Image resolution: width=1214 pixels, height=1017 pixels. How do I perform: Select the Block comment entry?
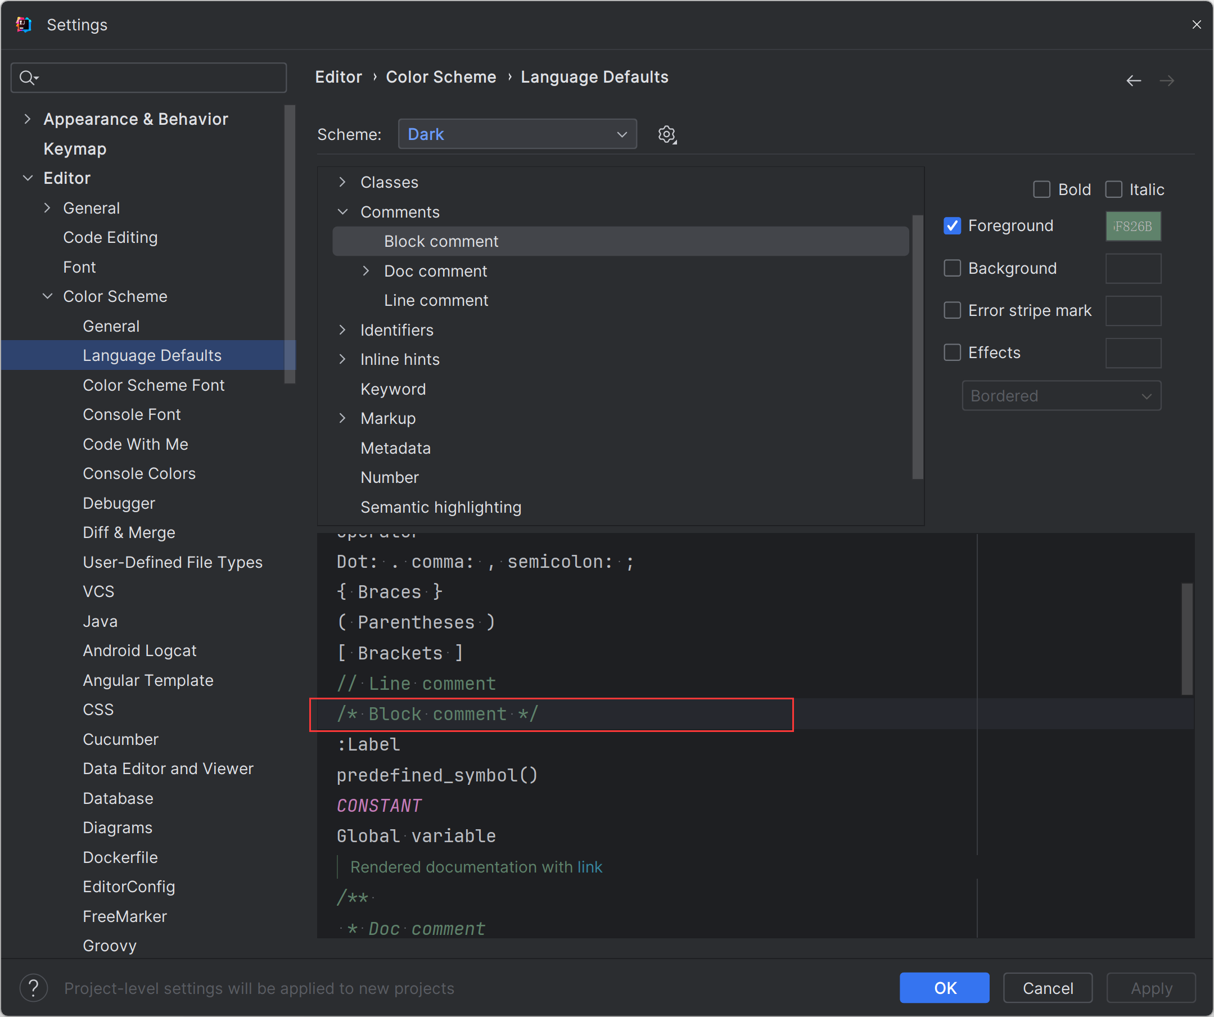point(620,241)
